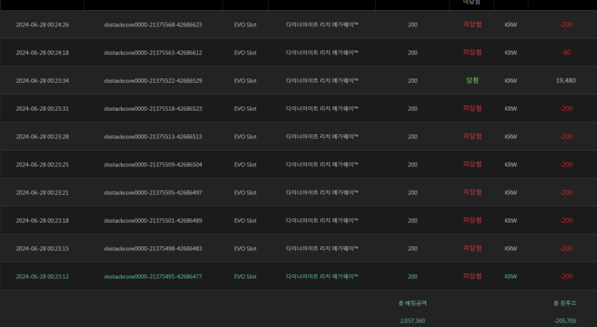Image resolution: width=597 pixels, height=327 pixels.
Task: Click timestamp 2024-06-28 00:23:34
Action: click(42, 81)
